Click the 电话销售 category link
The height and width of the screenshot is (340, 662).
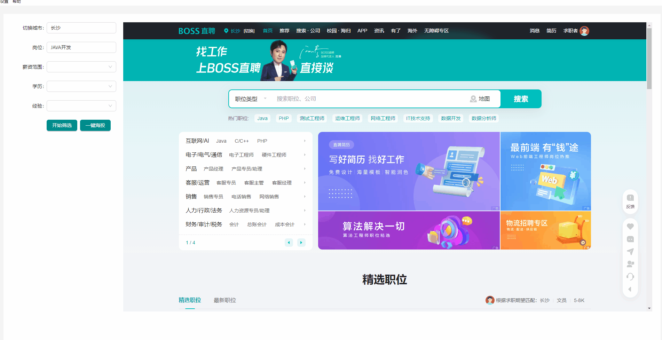click(x=241, y=197)
